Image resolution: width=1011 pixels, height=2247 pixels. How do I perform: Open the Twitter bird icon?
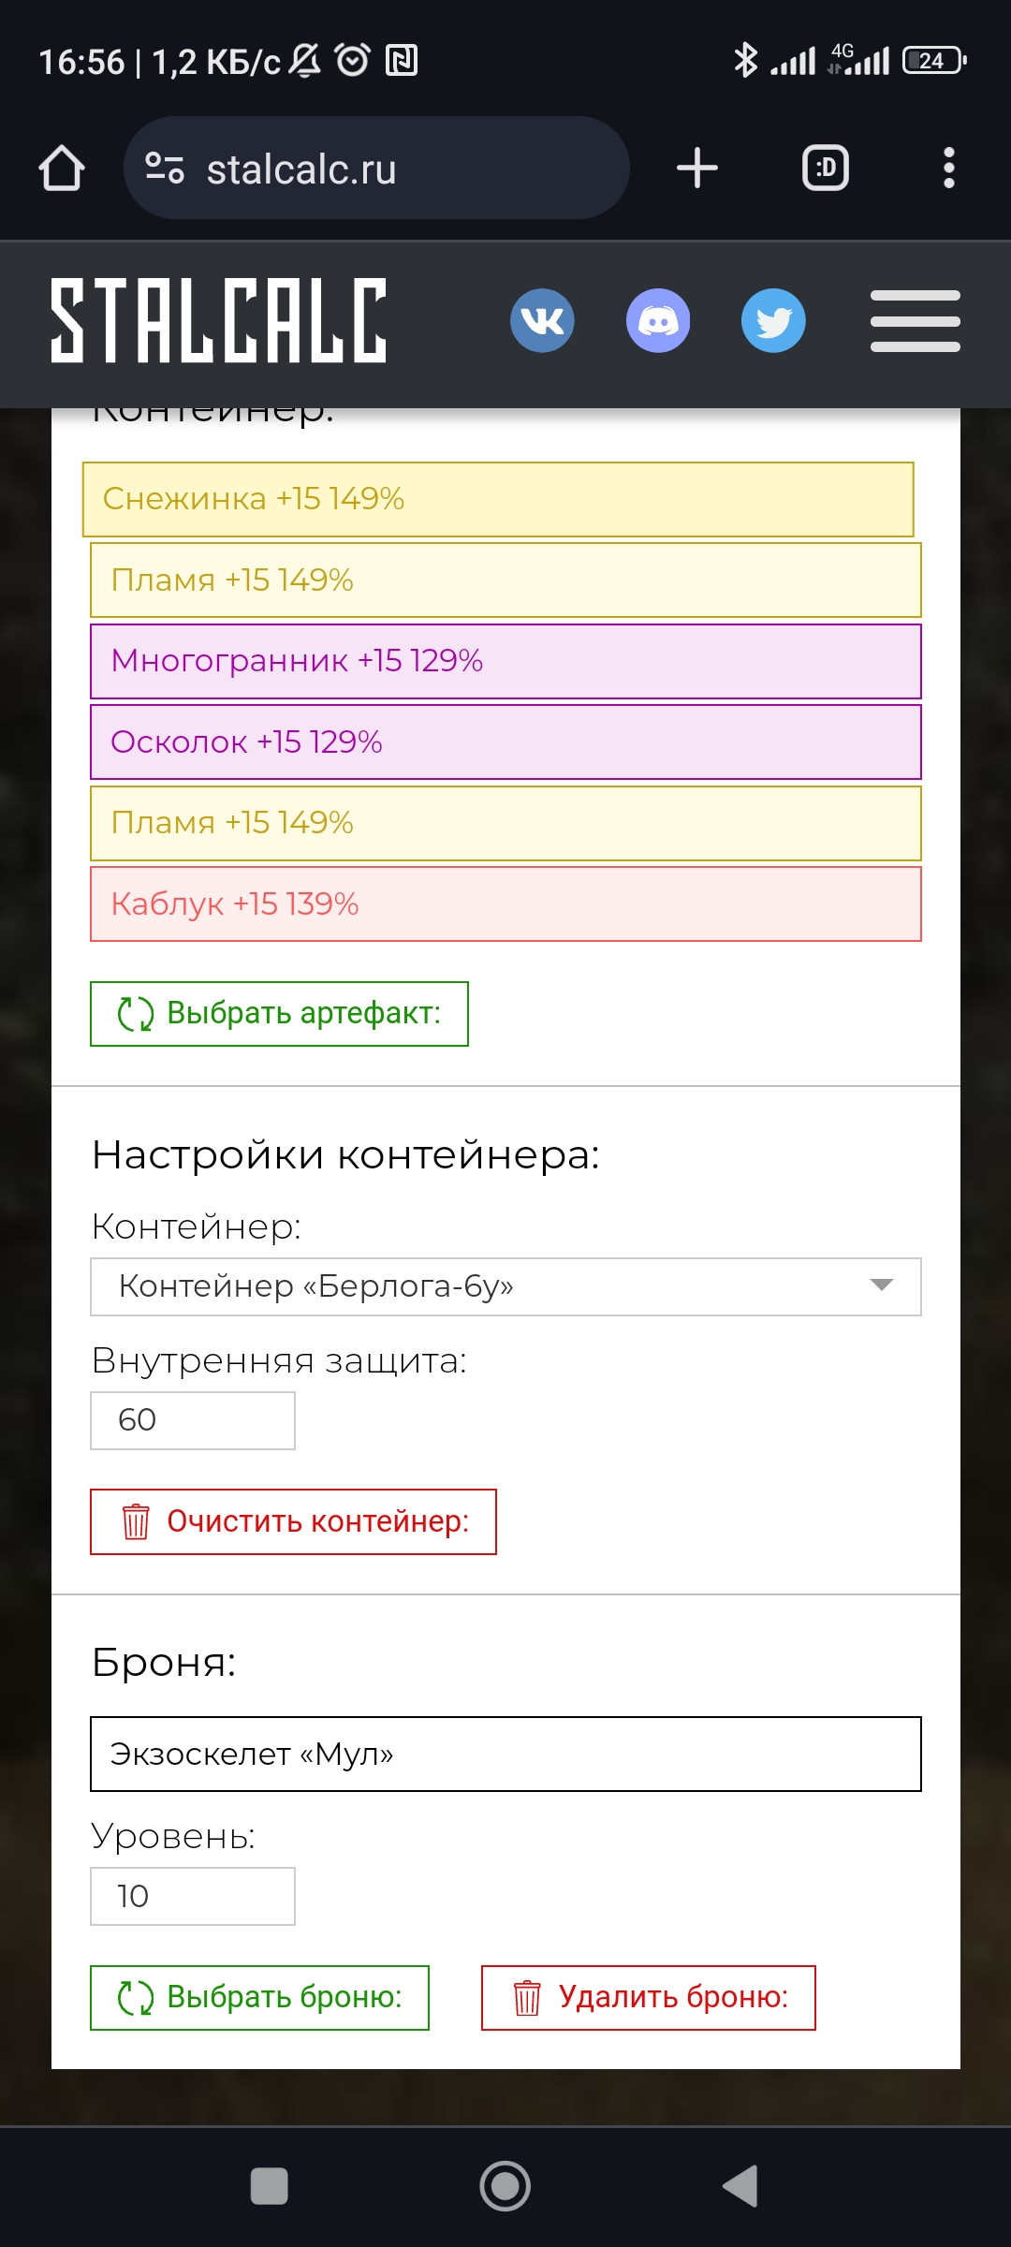(773, 320)
